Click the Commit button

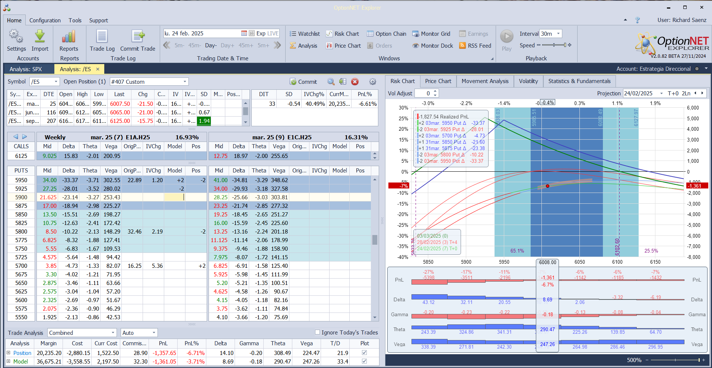click(303, 82)
